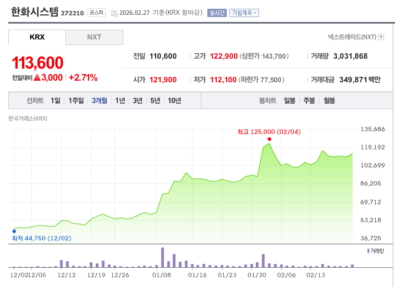Click the 135,686 price axis label
The image size is (395, 287).
(x=373, y=129)
